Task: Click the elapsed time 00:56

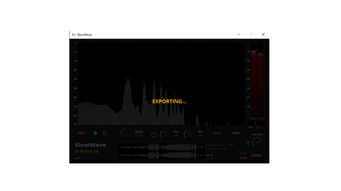Action: [210, 155]
